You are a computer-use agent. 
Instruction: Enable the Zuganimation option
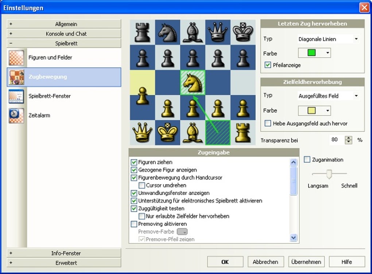coord(307,159)
